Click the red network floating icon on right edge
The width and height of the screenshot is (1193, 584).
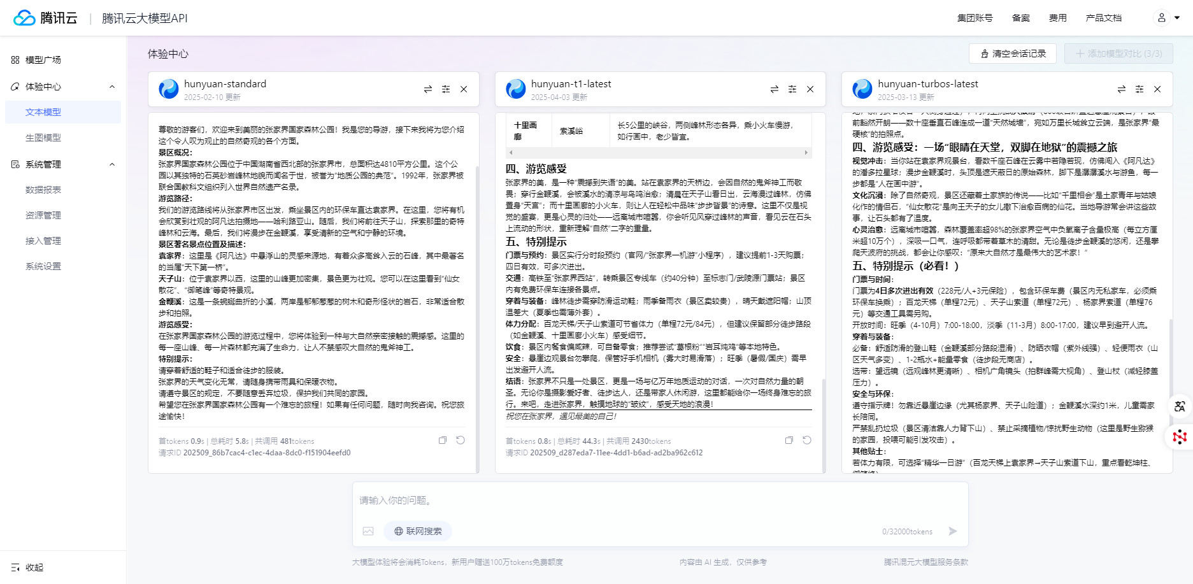[x=1180, y=437]
